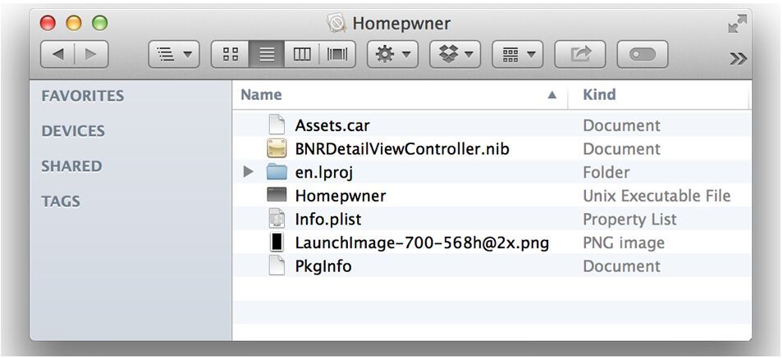
Task: Open the Dropbox toolbar dropdown
Action: click(455, 54)
